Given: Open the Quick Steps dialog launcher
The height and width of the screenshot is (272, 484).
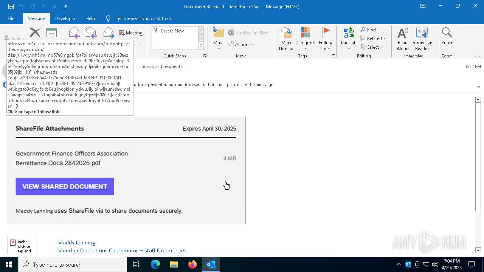Looking at the screenshot, I should pyautogui.click(x=205, y=56).
